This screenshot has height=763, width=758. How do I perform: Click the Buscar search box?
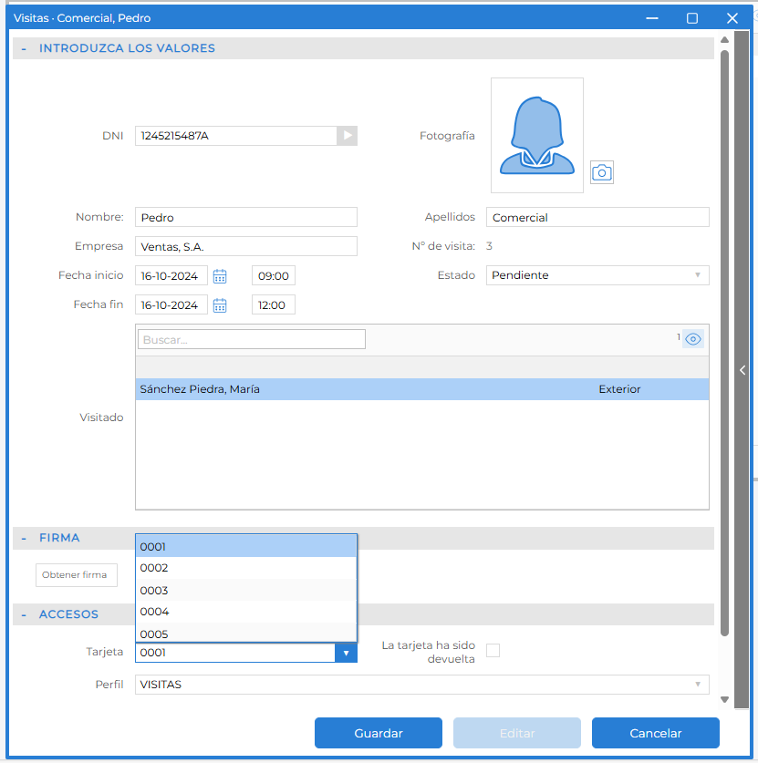coord(252,339)
